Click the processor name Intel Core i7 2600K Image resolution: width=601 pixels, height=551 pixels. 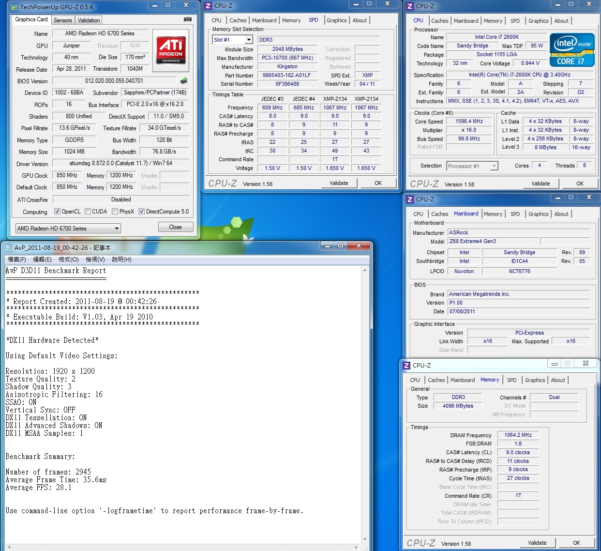(x=497, y=37)
